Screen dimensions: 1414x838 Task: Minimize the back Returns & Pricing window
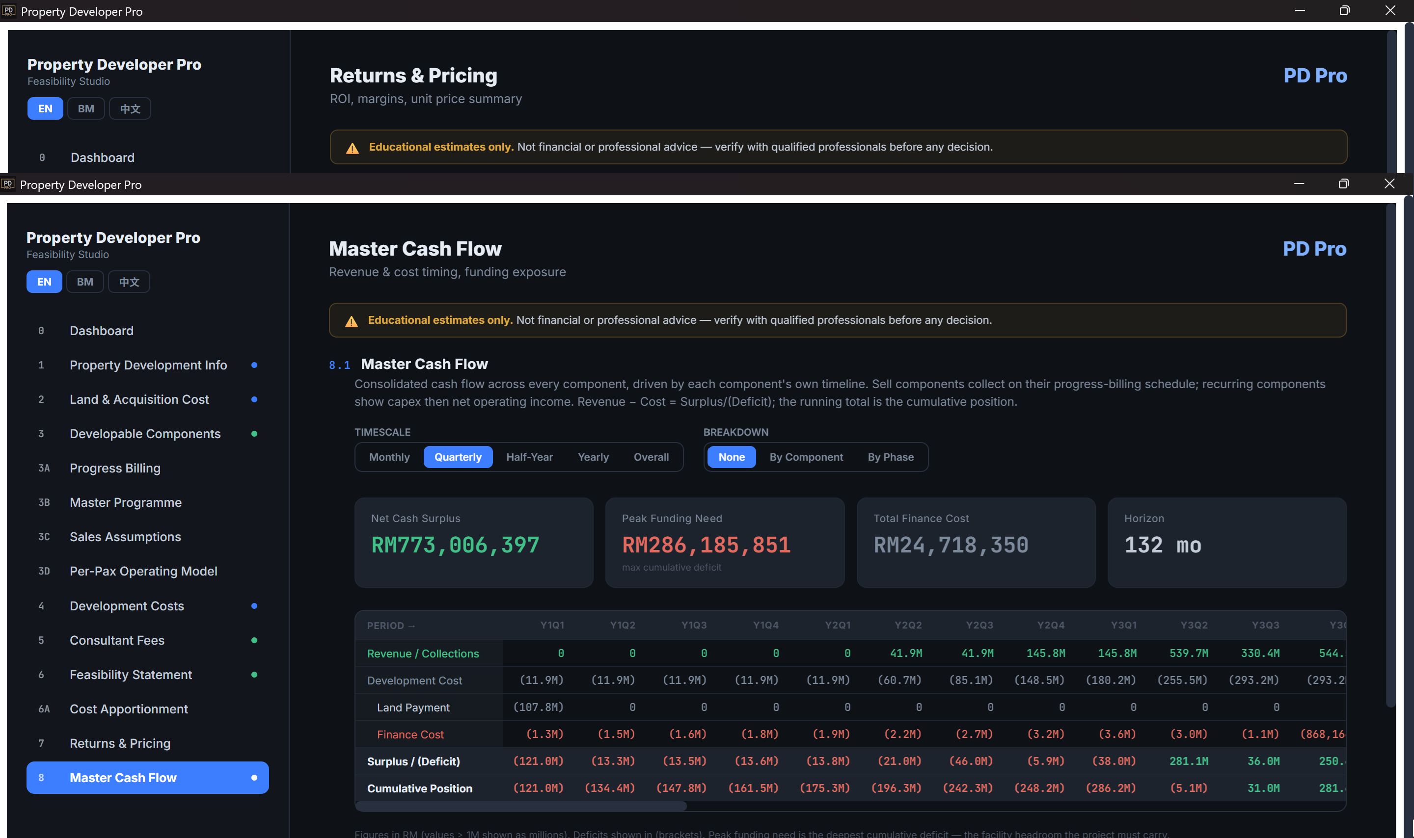coord(1300,10)
